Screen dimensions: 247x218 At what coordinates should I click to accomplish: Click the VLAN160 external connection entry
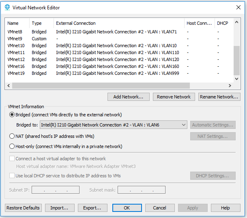click(118, 66)
